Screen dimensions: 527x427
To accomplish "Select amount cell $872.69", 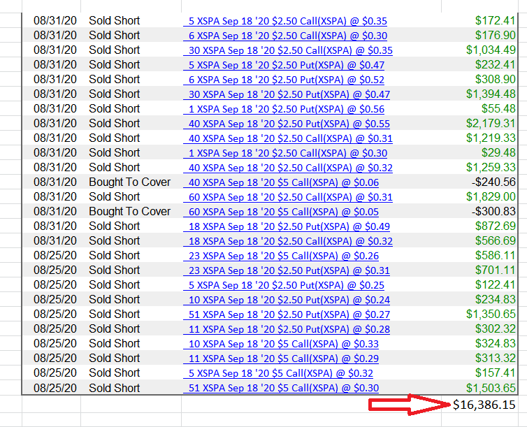I will pos(495,226).
